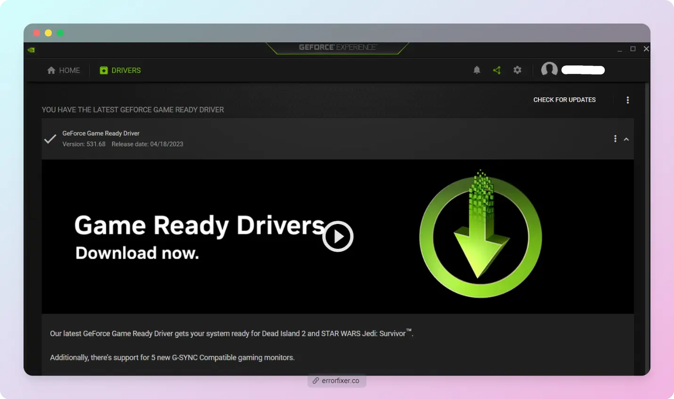Minimize the GeForce Experience window
Screen dimensions: 674x399
[620, 49]
